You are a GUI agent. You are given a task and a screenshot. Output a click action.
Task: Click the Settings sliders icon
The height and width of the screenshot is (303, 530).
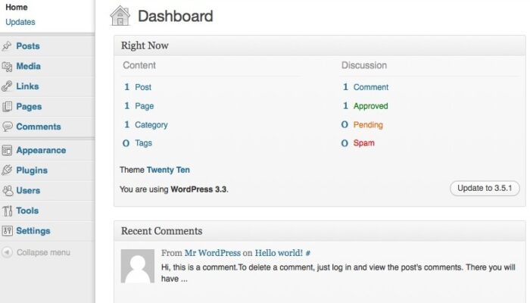(x=7, y=230)
